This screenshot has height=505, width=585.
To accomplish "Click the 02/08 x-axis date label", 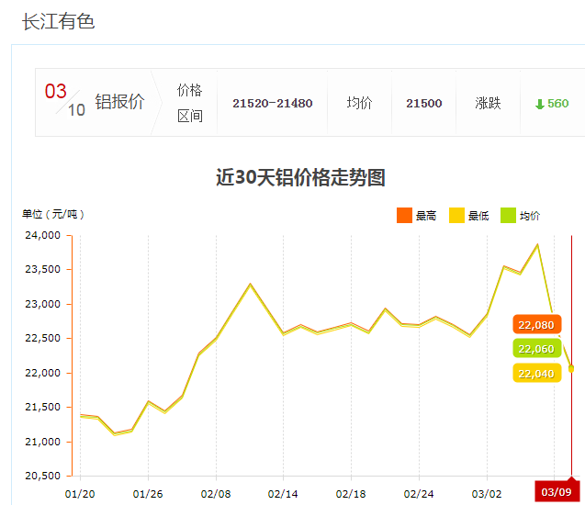I will click(216, 492).
